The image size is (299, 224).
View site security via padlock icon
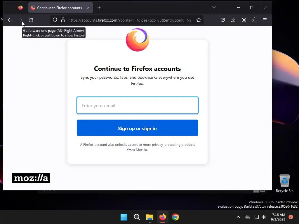point(63,20)
